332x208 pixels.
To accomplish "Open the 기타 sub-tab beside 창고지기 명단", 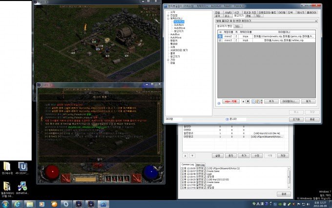I will point(237,26).
